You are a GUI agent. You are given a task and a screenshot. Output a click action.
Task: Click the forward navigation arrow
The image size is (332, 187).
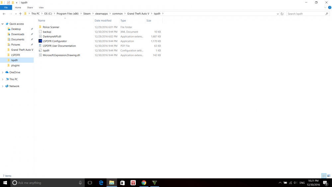pos(11,14)
